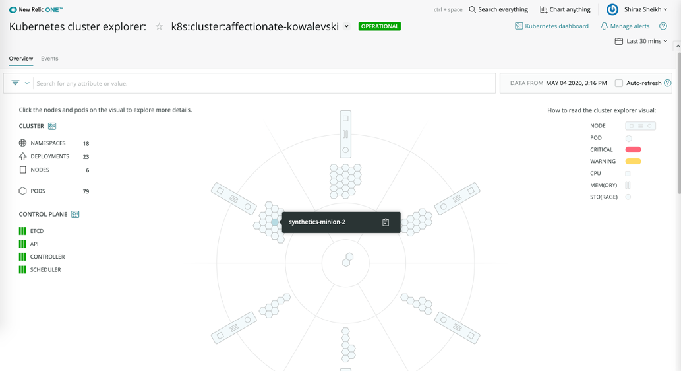This screenshot has width=681, height=371.
Task: Click the ETCD green status bars
Action: (22, 231)
